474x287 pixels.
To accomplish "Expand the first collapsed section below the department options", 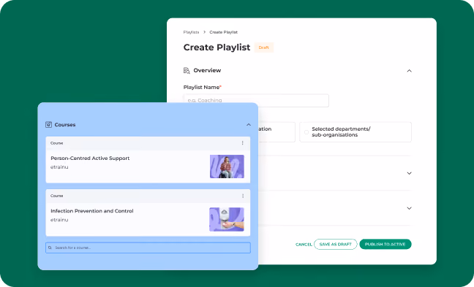I will point(409,173).
